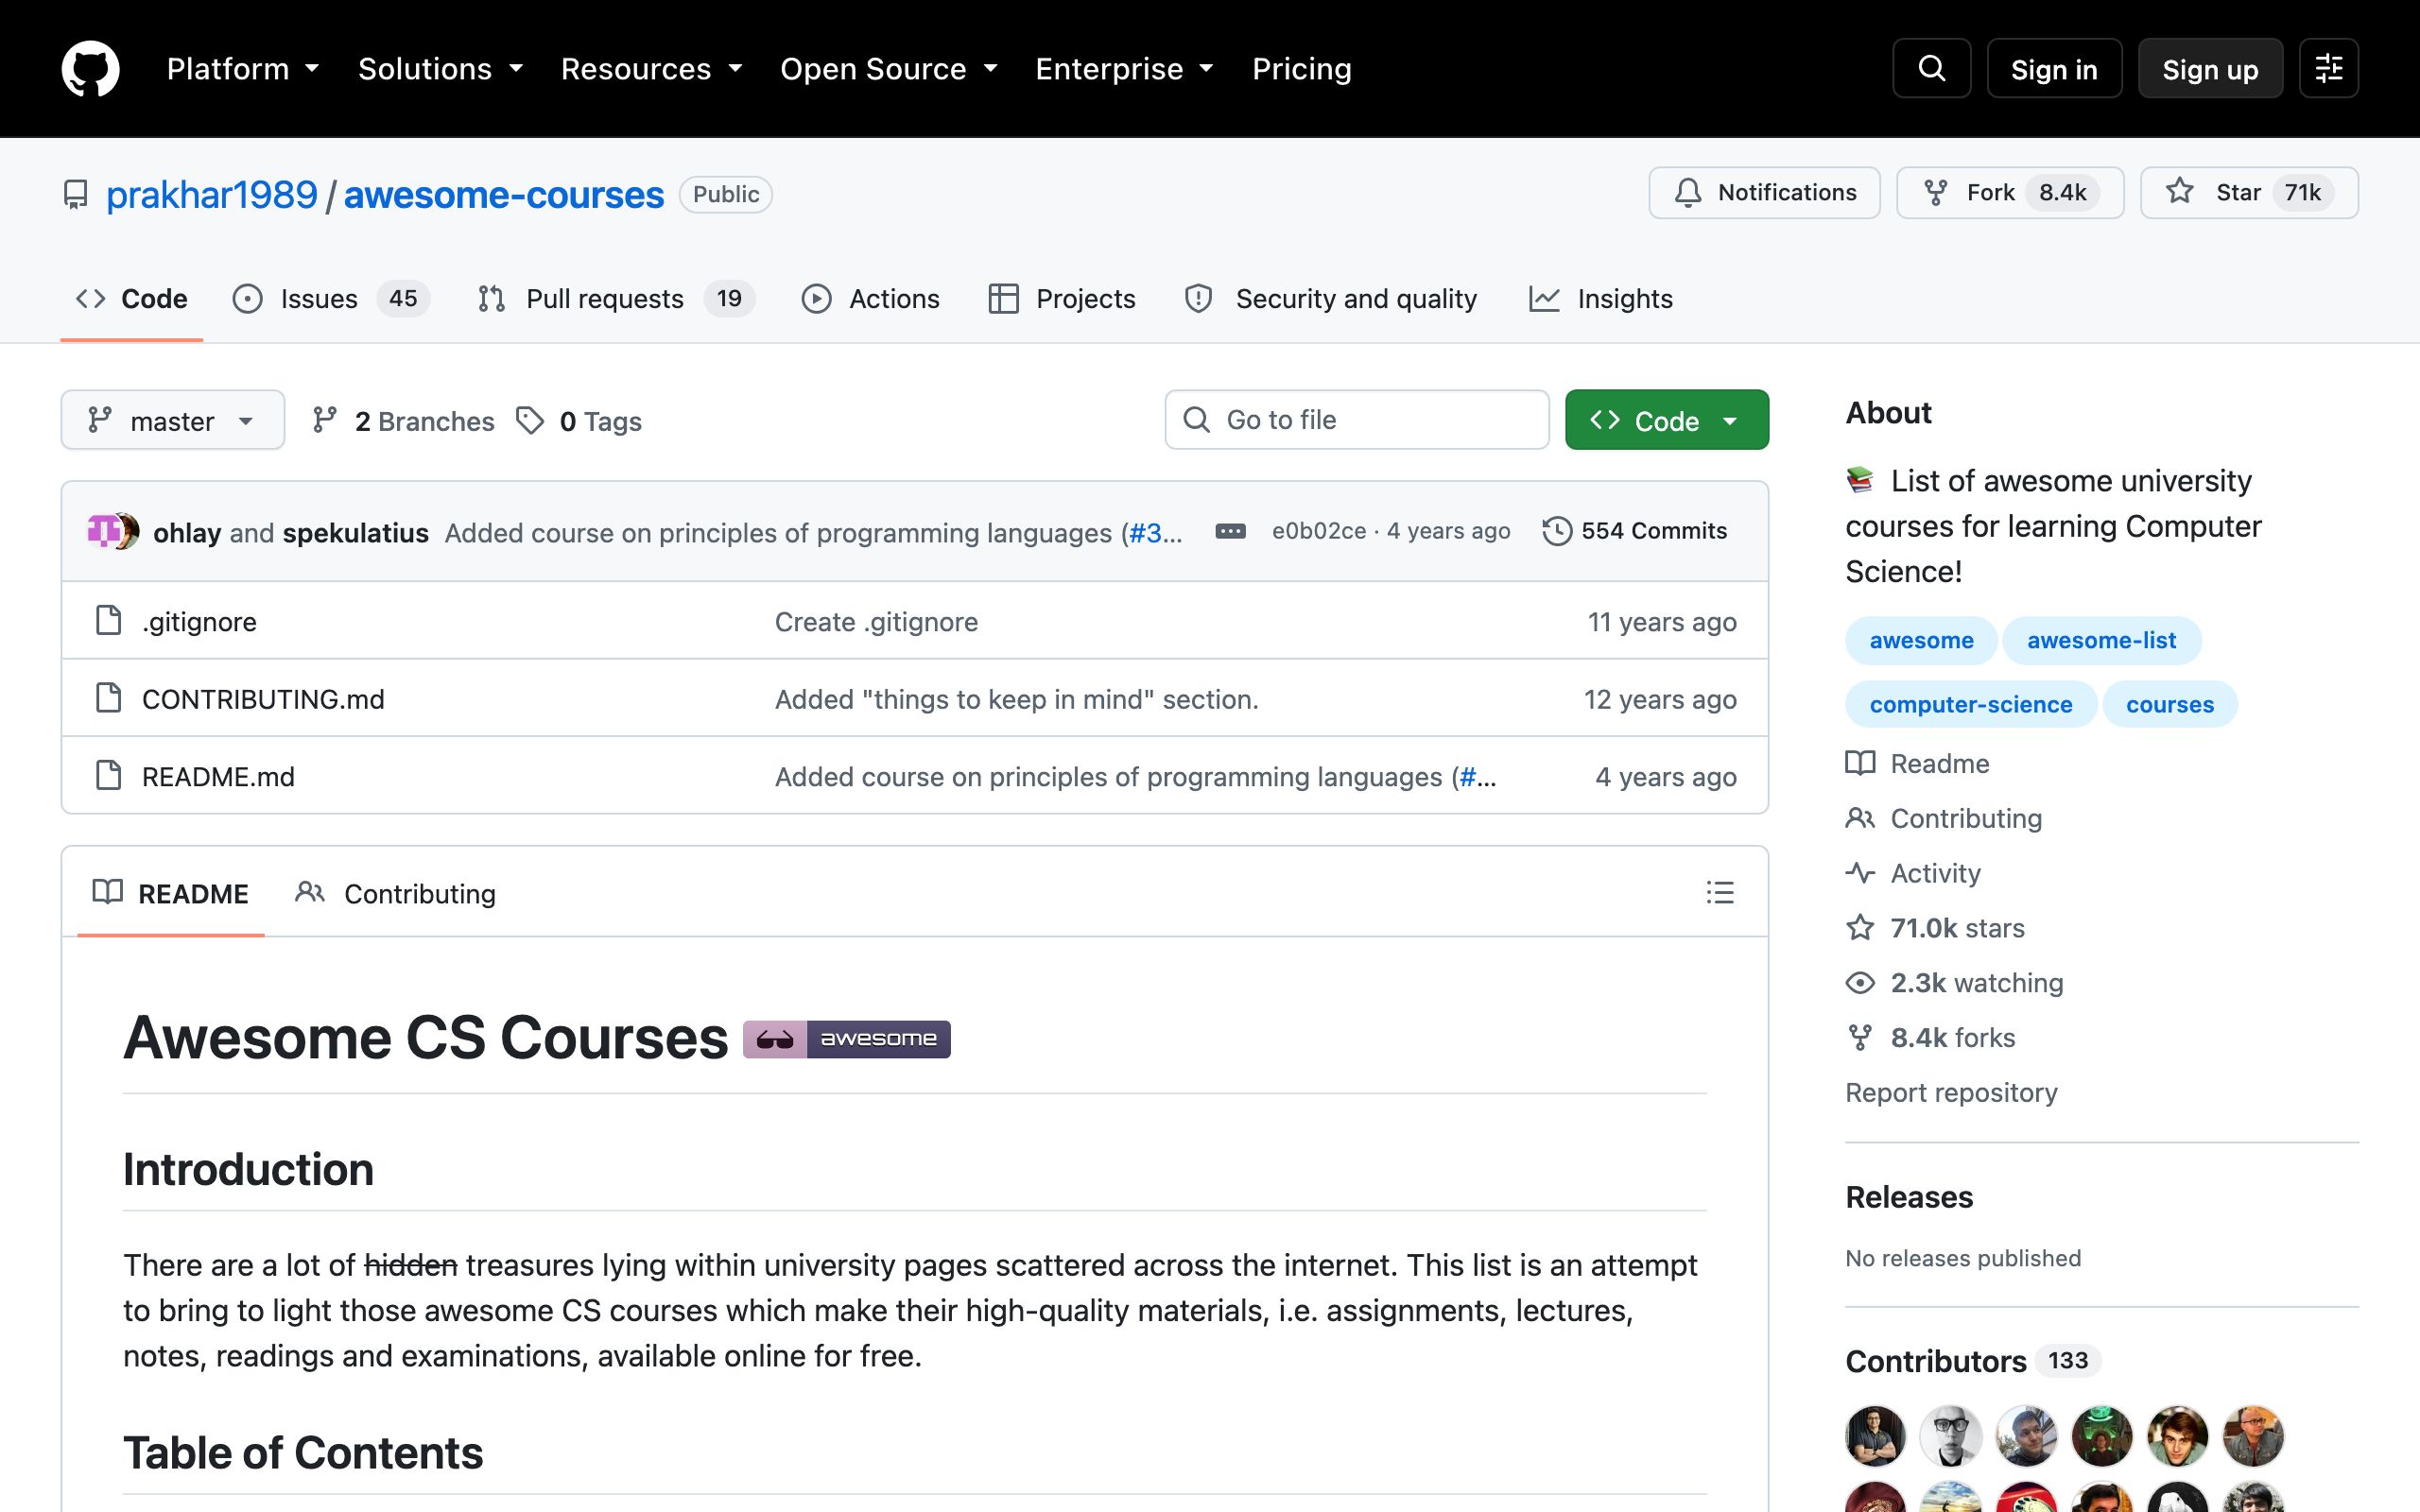Open Security and quality tab
The width and height of the screenshot is (2420, 1512).
(1330, 299)
